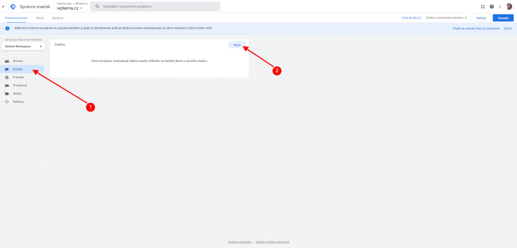
Task: Click the Všechny účty breadcrumb
Action: 64,4
